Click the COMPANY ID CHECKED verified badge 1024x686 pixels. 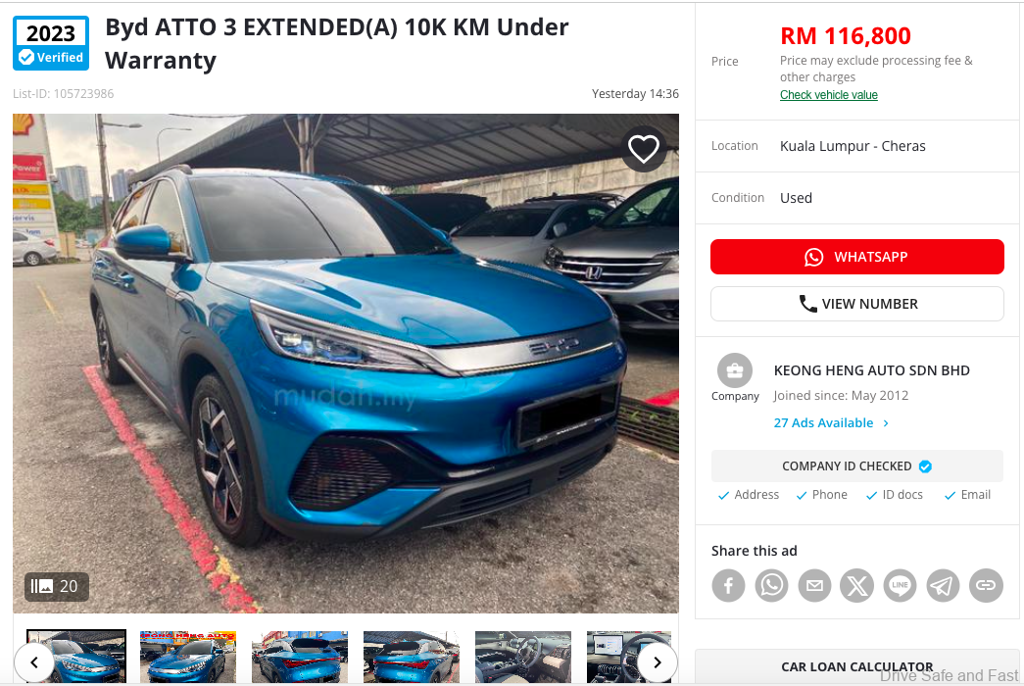click(x=856, y=465)
